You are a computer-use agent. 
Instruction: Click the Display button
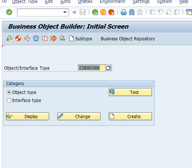point(28,116)
